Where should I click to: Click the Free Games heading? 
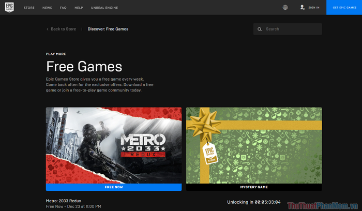84,67
